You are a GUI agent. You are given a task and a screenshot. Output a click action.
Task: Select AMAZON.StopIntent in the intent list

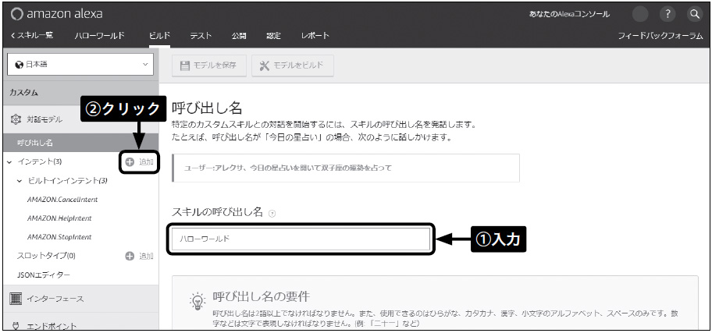59,237
